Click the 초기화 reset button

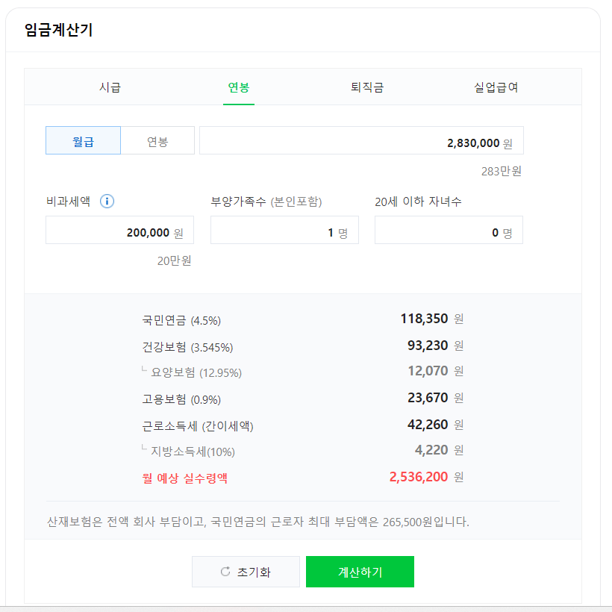tap(246, 572)
